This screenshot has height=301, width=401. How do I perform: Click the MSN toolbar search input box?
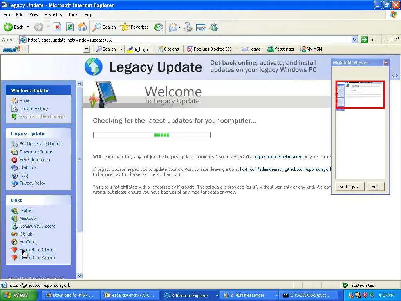point(56,49)
